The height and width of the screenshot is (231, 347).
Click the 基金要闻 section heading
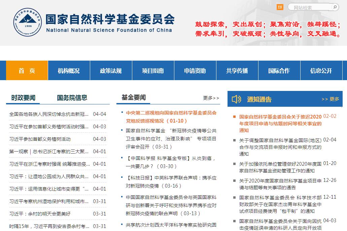(x=133, y=97)
